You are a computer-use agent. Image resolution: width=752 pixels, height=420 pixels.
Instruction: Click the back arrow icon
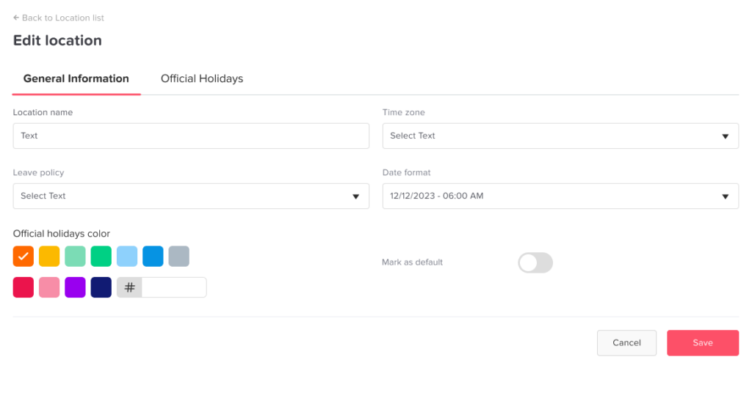point(16,18)
